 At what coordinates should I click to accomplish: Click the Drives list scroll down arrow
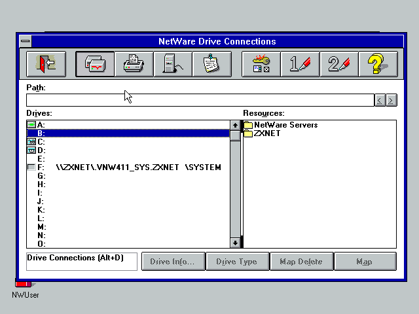[235, 243]
